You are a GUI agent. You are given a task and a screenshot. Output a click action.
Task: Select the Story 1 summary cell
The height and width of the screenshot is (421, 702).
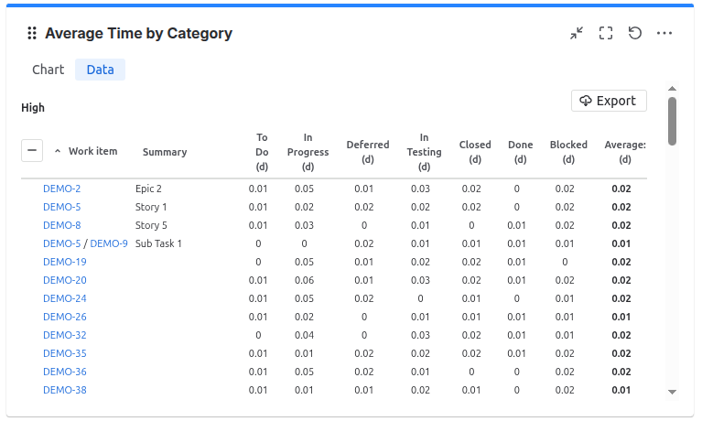151,207
